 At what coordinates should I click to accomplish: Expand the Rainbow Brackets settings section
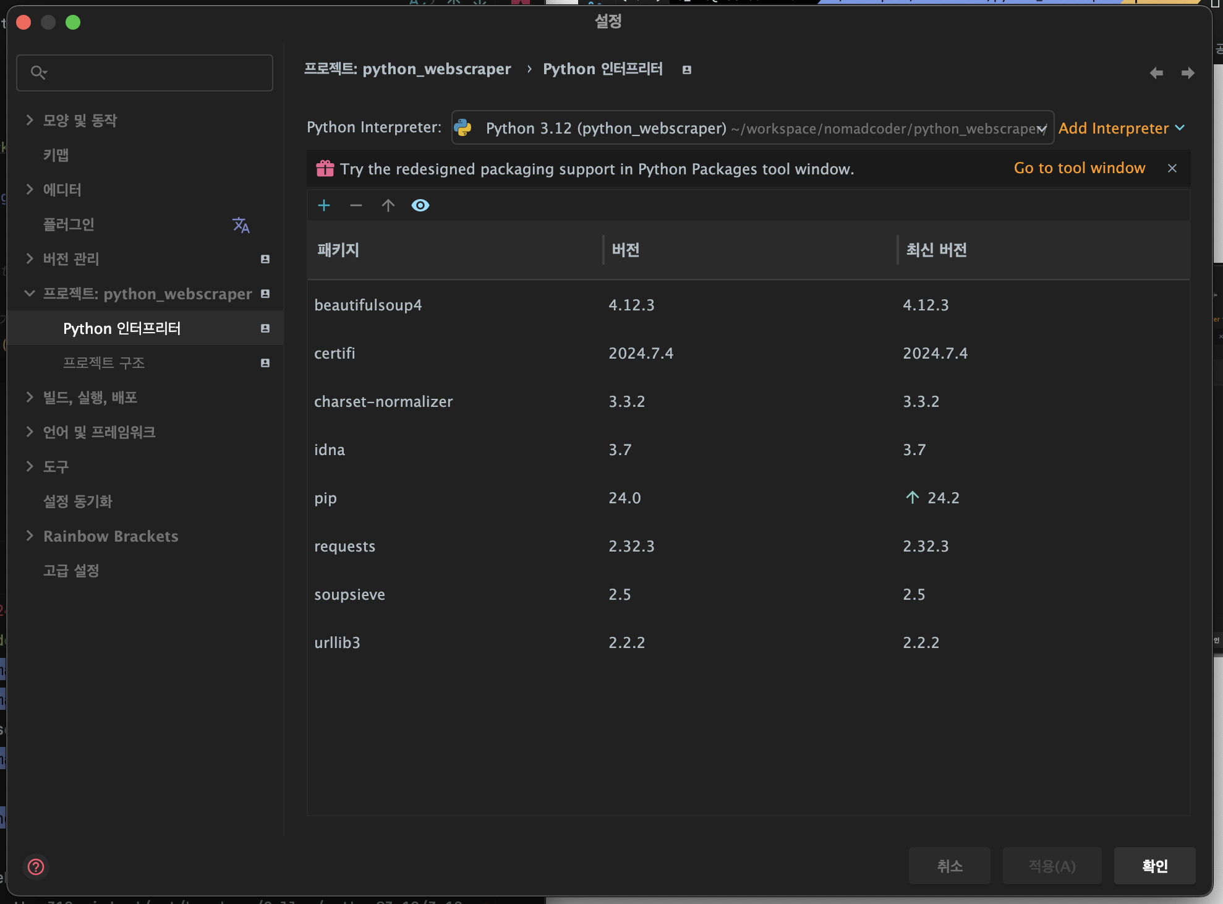pyautogui.click(x=30, y=536)
